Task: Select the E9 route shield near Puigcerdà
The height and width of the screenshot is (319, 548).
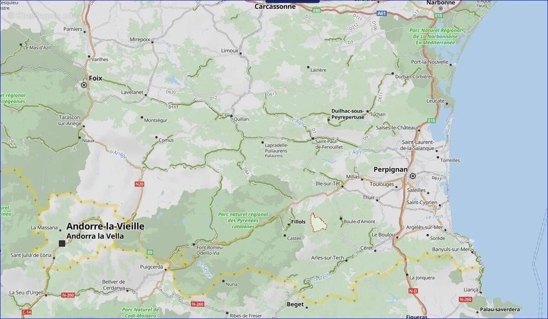Action: [150, 252]
